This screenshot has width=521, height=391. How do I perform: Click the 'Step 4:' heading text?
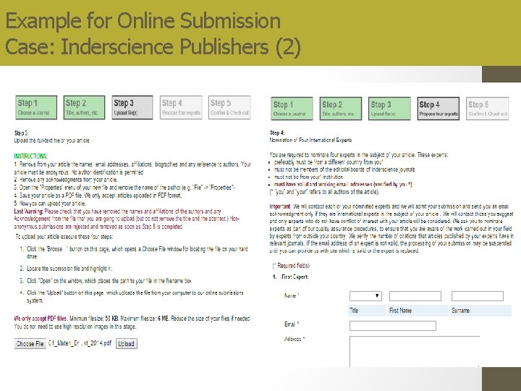pyautogui.click(x=277, y=133)
